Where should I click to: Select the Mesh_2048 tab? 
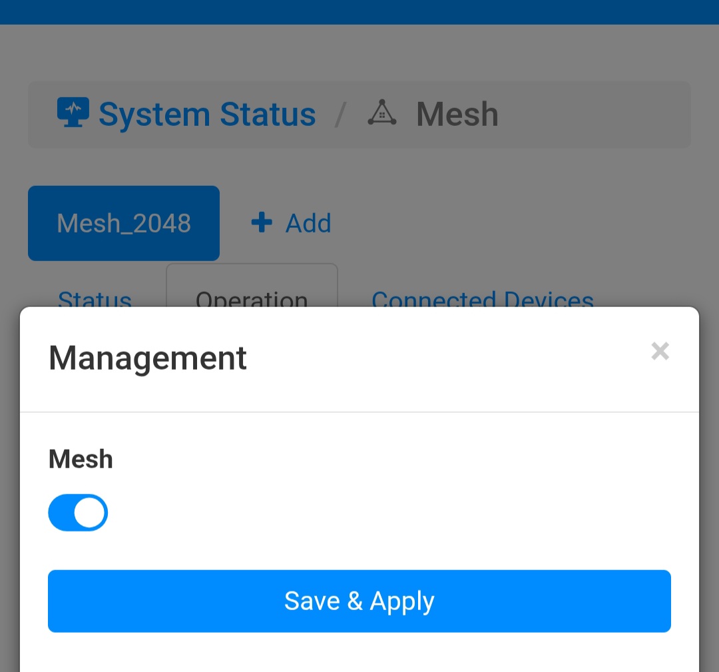coord(124,223)
